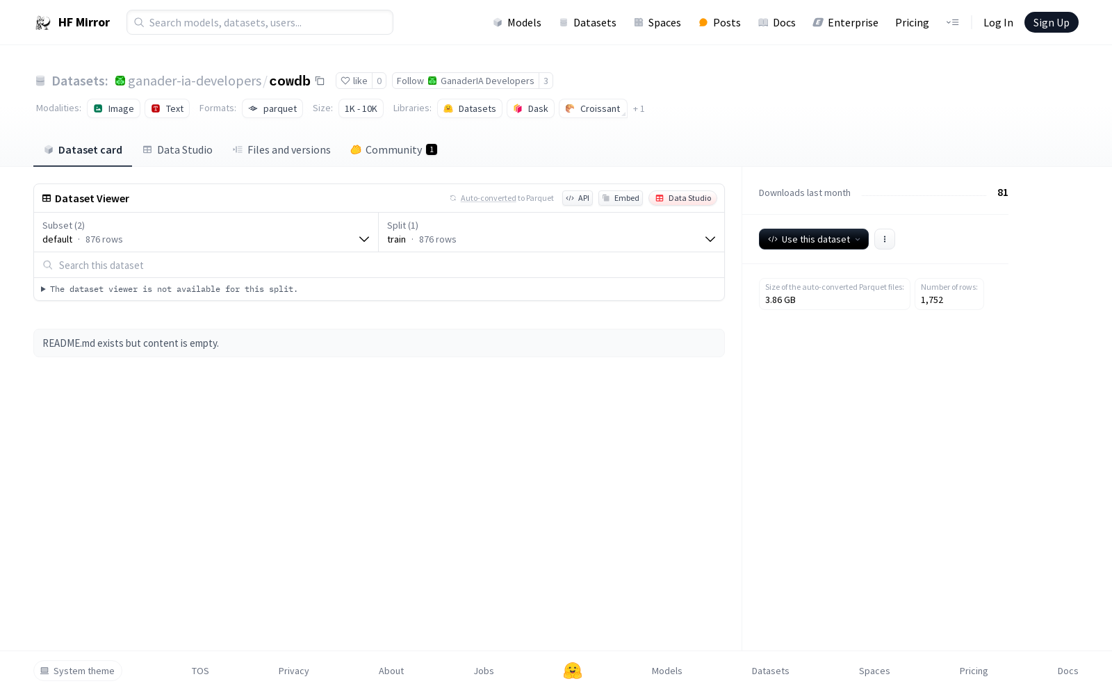
Task: Open footer Spaces link
Action: pyautogui.click(x=874, y=671)
